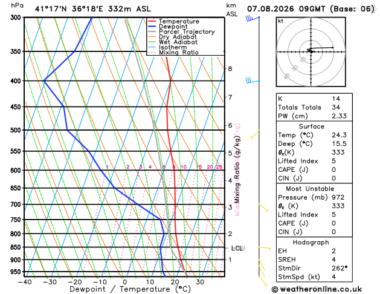380x294 pixels.
Task: Click the red Temperature legend line swatch
Action: click(x=152, y=21)
